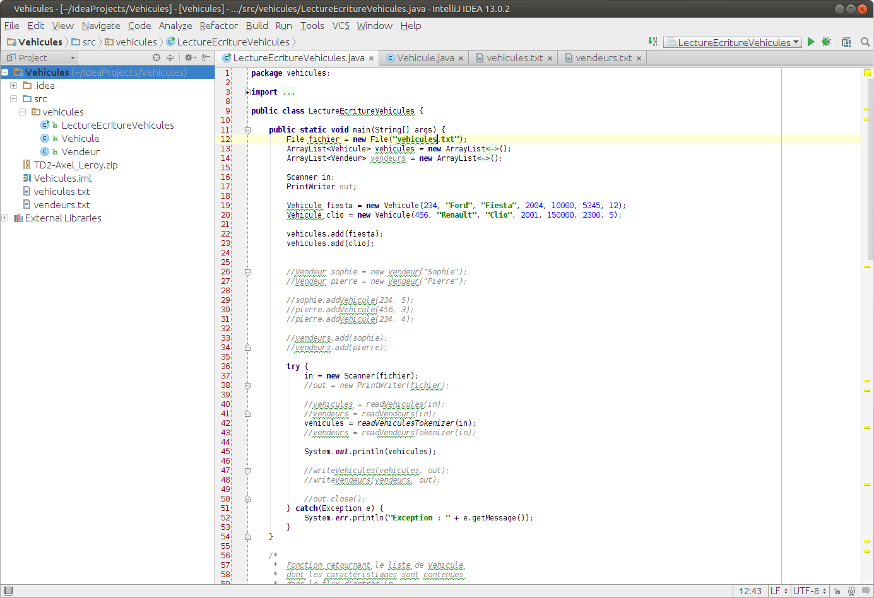Image resolution: width=874 pixels, height=598 pixels.
Task: Toggle the tool window bars icon at bottom-left
Action: [x=8, y=591]
